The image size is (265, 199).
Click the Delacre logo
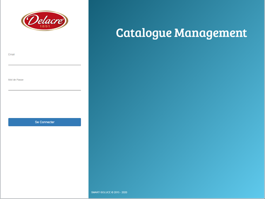[x=45, y=21]
